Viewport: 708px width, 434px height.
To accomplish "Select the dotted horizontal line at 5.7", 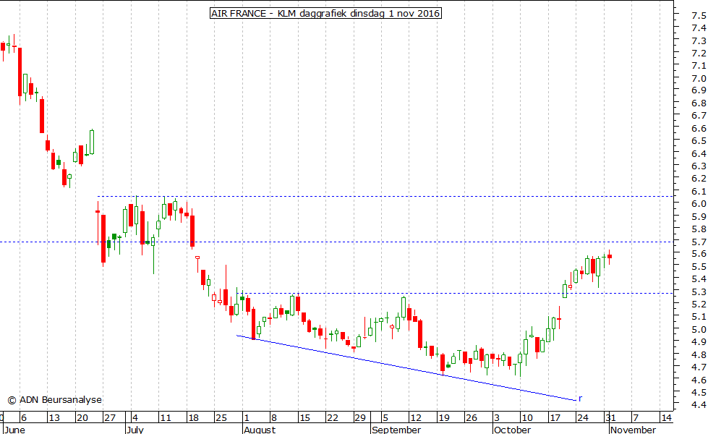I will 336,242.
